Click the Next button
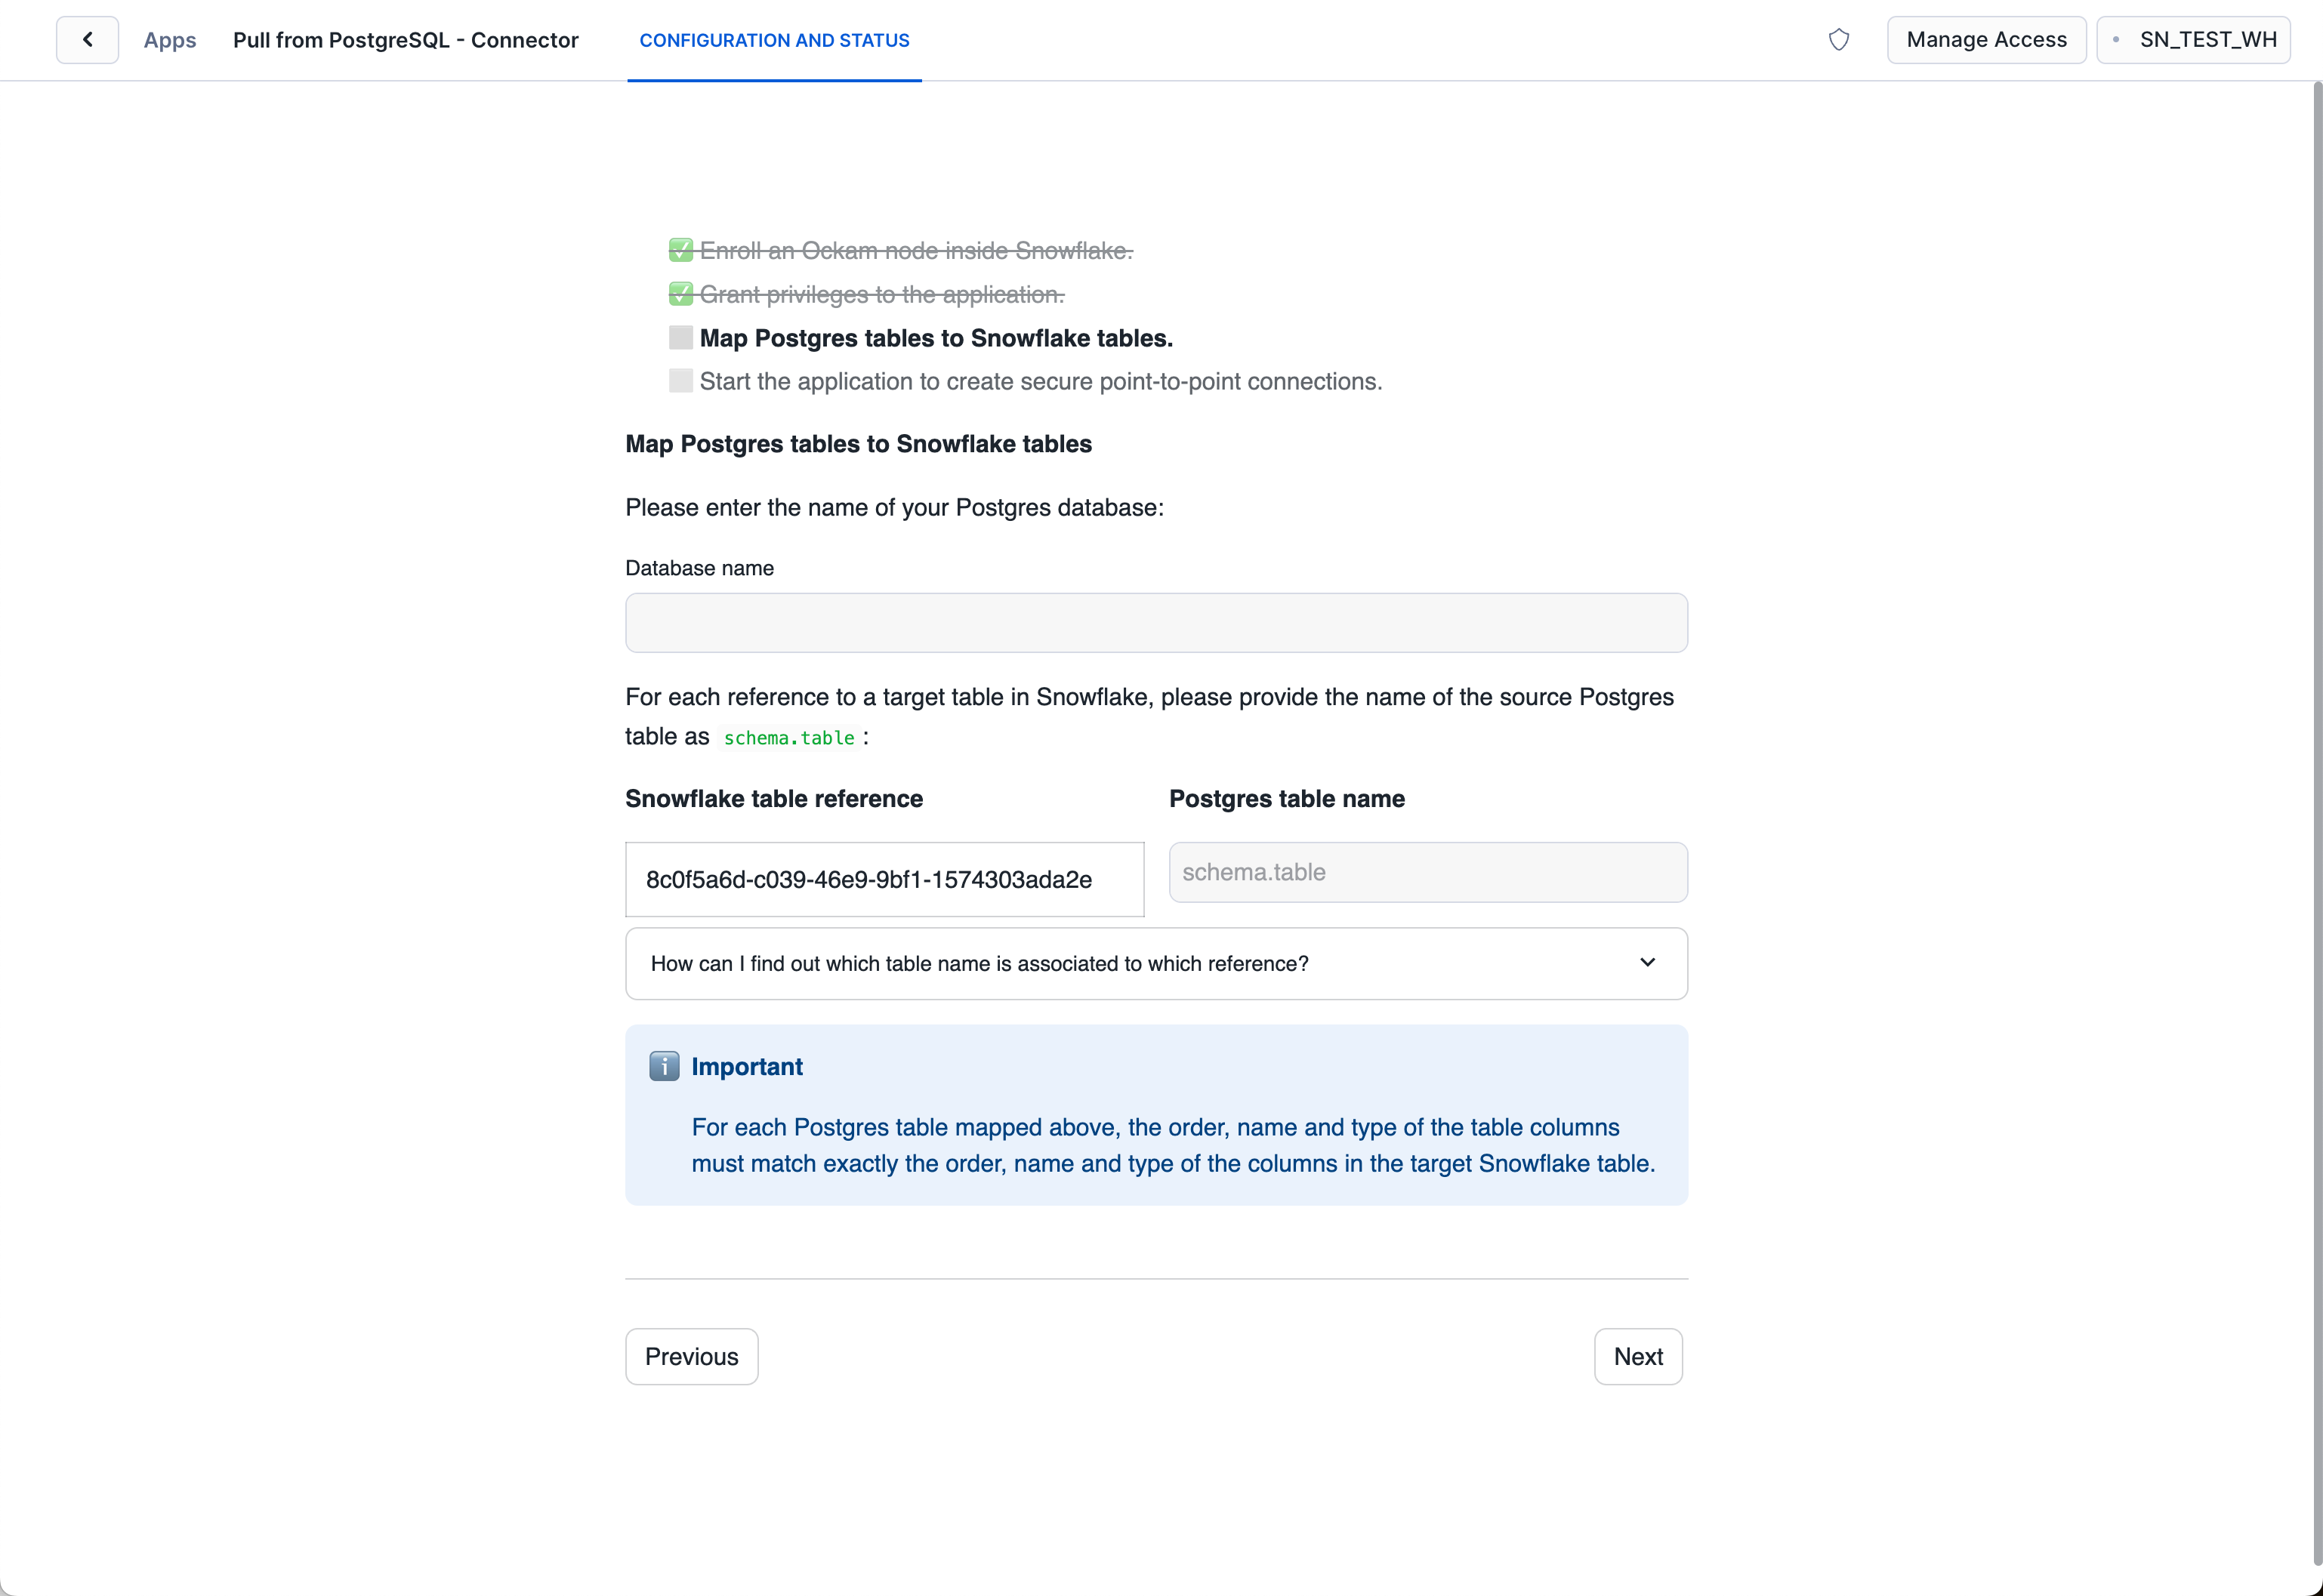2323x1596 pixels. coord(1637,1356)
